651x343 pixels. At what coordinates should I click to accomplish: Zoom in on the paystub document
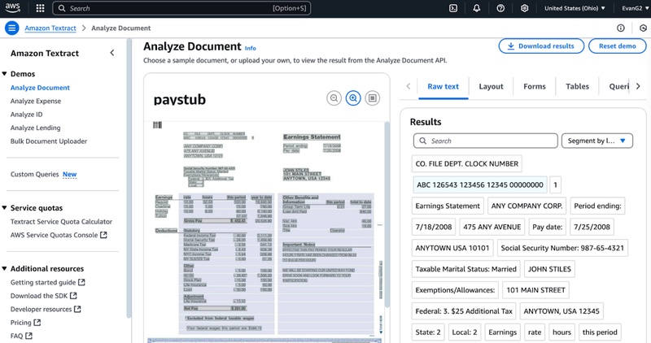[353, 98]
